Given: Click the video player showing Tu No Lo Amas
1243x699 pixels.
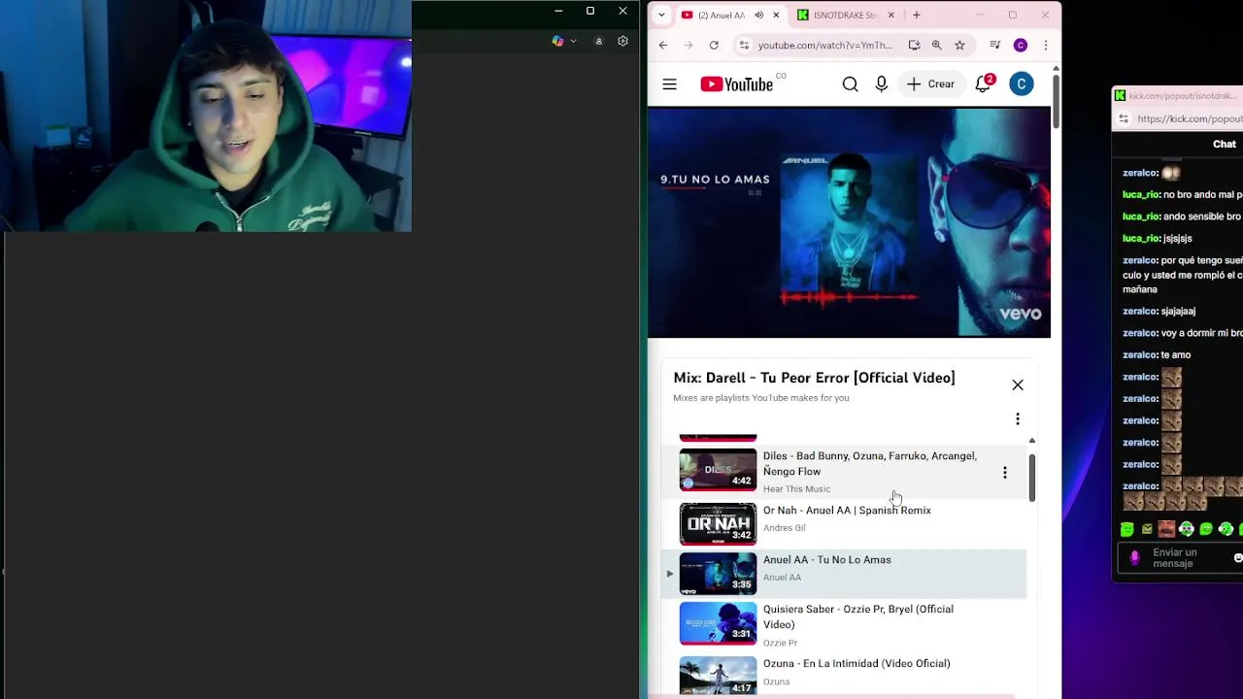Looking at the screenshot, I should [x=849, y=222].
